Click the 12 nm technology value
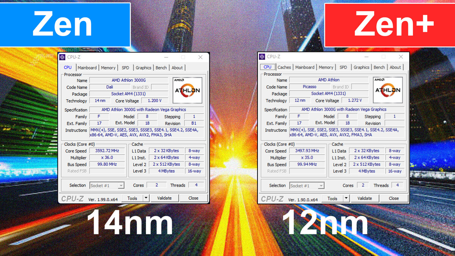455x256 pixels. click(300, 101)
